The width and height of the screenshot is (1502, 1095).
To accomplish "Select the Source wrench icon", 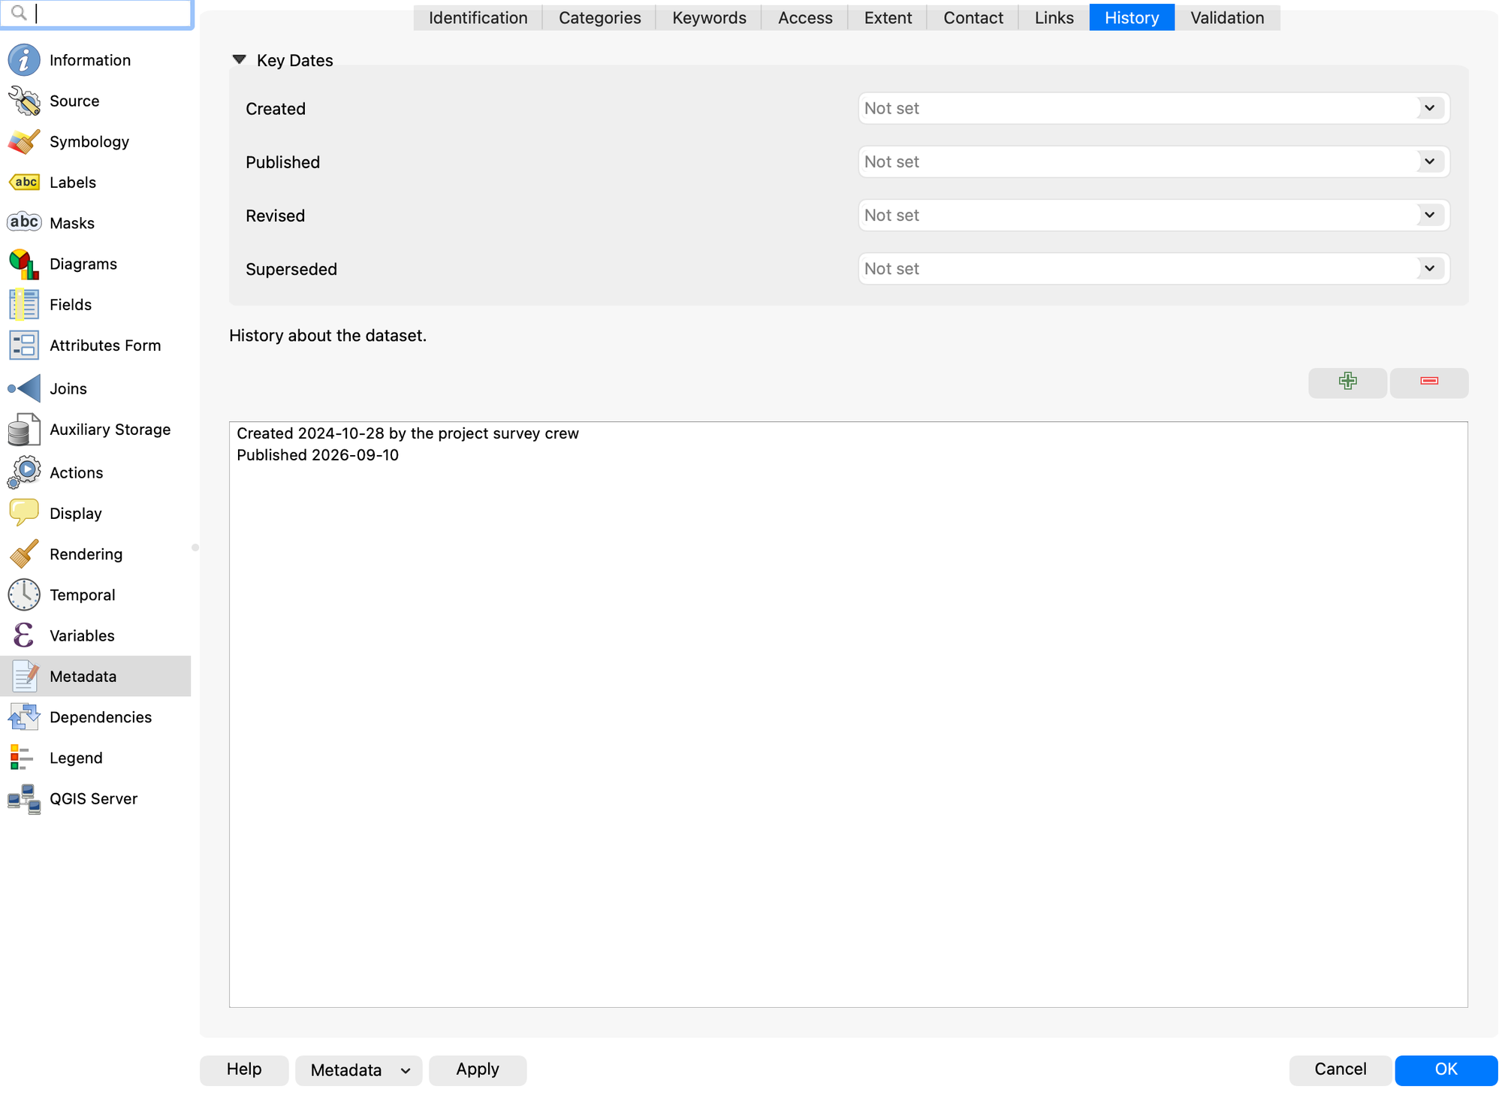I will point(24,101).
